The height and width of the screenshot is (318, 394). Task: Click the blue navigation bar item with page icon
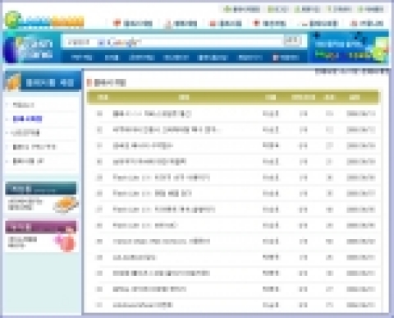click(x=286, y=58)
